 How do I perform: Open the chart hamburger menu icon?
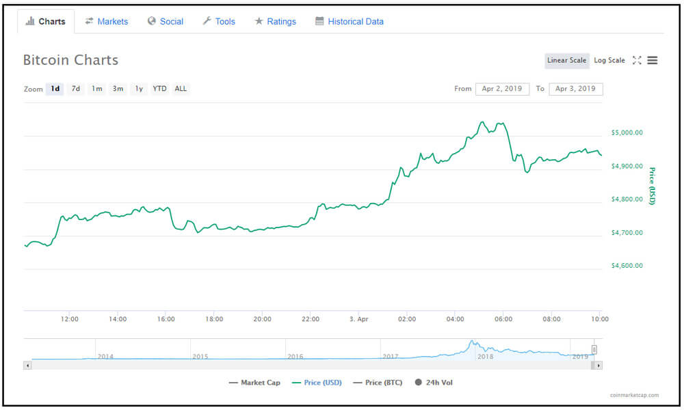pyautogui.click(x=653, y=60)
